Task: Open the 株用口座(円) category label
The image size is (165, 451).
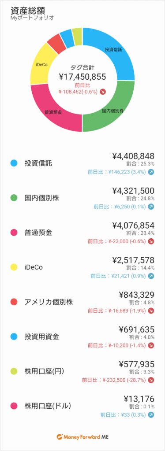Action: [x=45, y=371]
